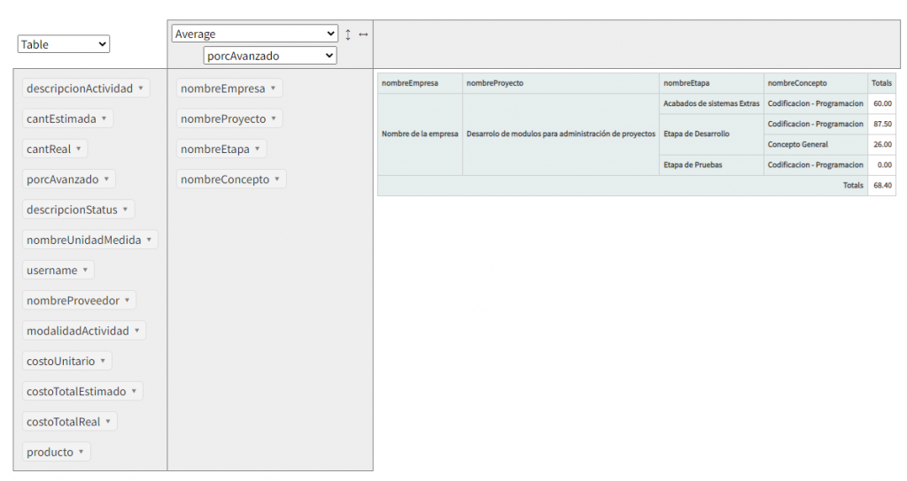Screen dimensions: 907x481
Task: Expand descripcionStatus filter arrow
Action: coord(125,210)
